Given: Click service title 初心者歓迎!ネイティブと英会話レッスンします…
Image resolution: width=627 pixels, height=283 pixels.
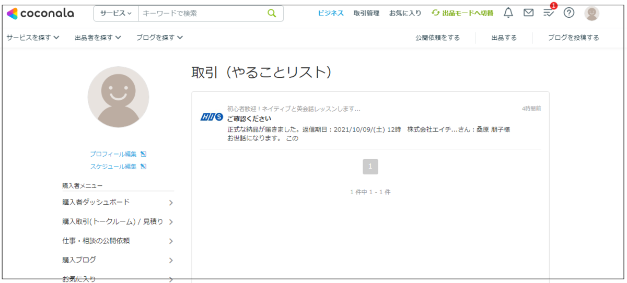Looking at the screenshot, I should click(x=294, y=109).
